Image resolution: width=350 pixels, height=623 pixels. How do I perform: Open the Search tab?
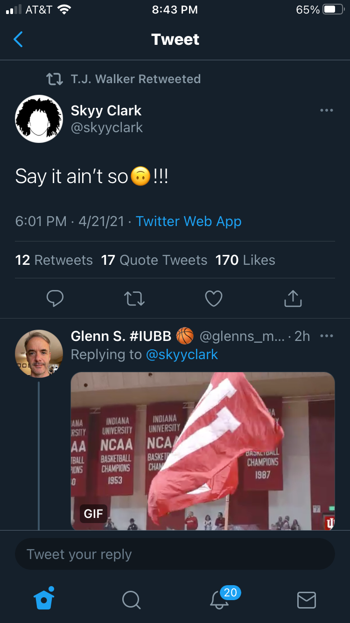coord(131,600)
